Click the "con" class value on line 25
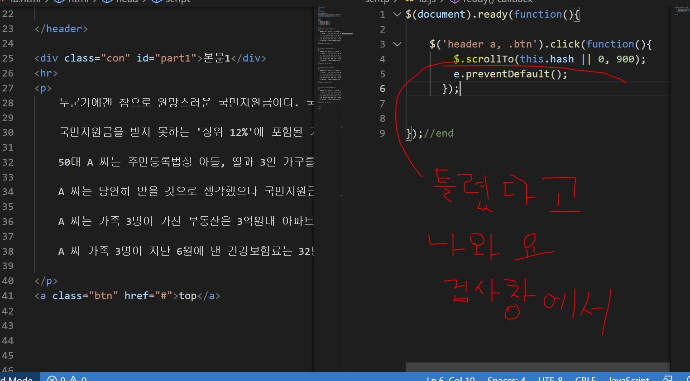The image size is (690, 381). pos(115,58)
